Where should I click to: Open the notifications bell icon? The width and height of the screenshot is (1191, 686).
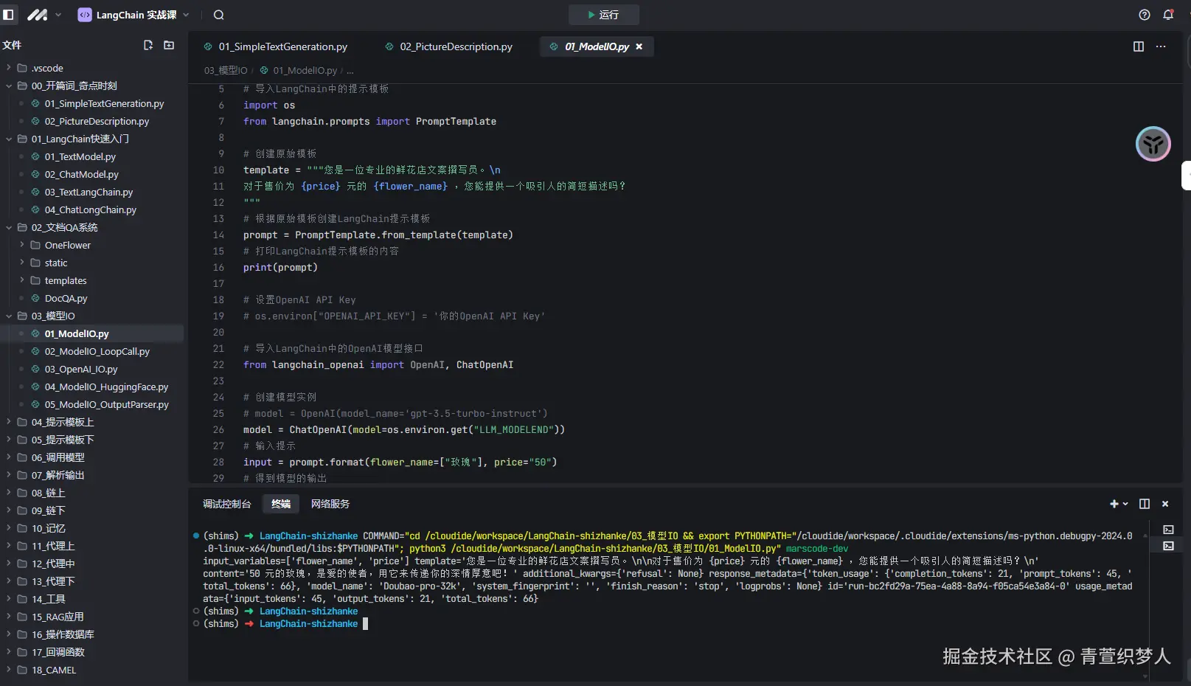(x=1168, y=15)
